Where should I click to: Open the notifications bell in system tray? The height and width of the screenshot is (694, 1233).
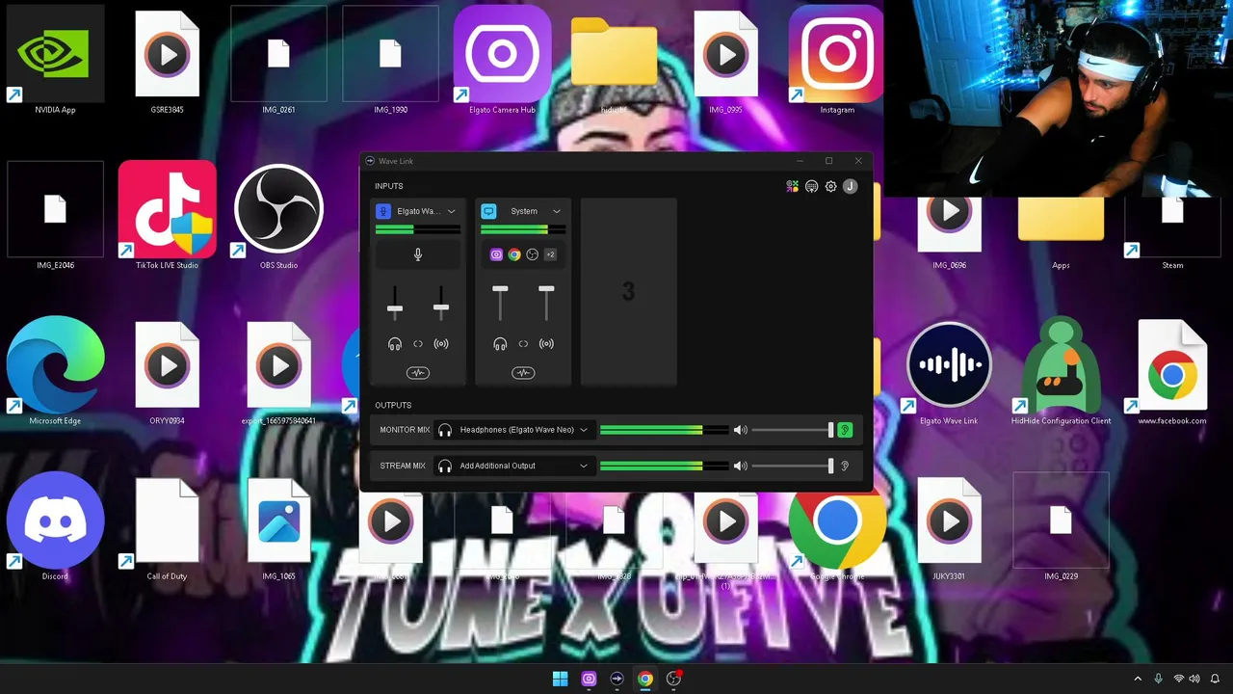(x=1215, y=679)
